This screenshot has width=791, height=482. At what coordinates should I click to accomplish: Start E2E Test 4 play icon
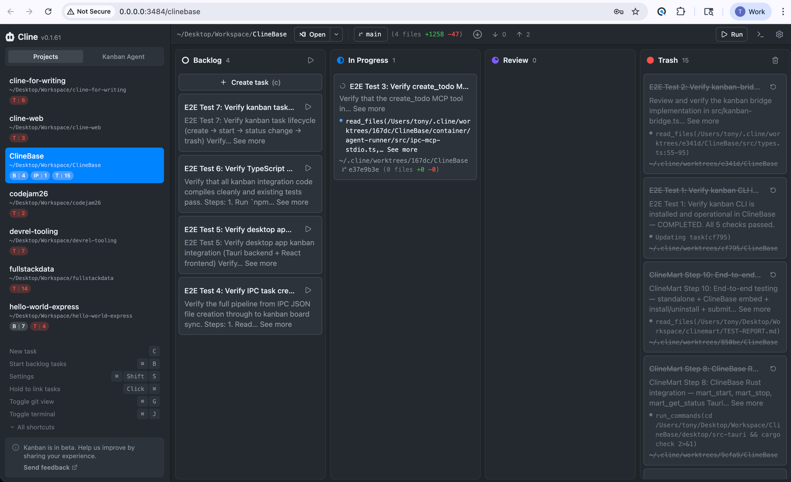pos(308,290)
